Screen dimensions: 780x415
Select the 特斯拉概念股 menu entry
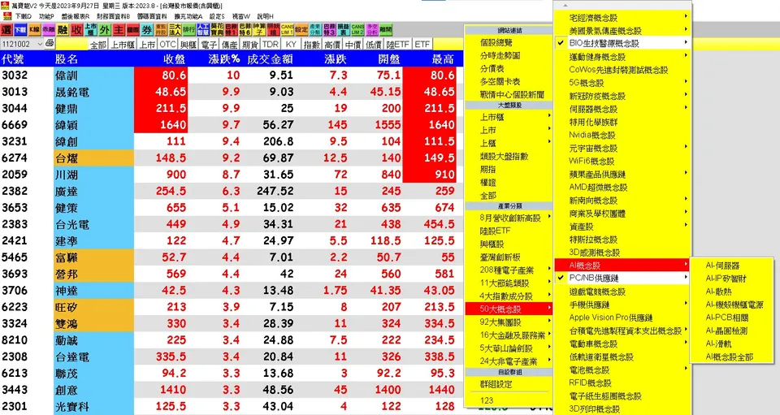[x=623, y=240]
